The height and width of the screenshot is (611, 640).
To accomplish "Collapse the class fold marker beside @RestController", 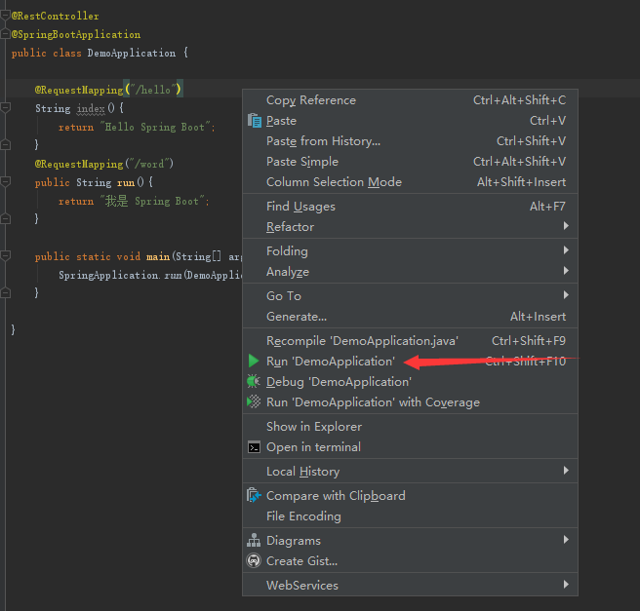I will (6, 16).
